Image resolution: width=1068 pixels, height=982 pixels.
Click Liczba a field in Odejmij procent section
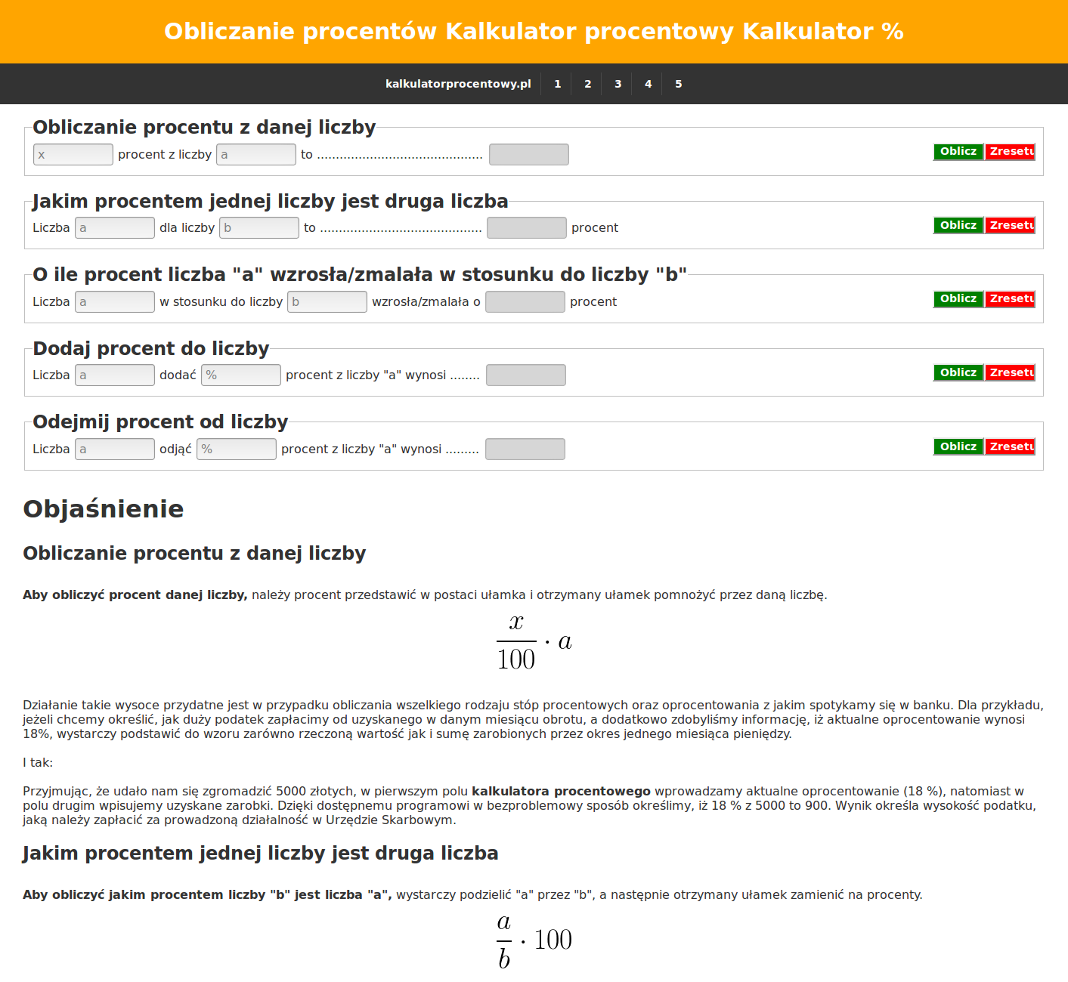(x=115, y=449)
